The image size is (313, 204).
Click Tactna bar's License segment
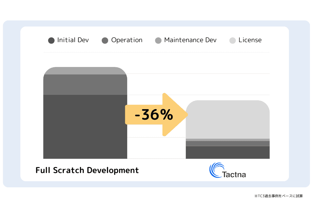pyautogui.click(x=228, y=120)
